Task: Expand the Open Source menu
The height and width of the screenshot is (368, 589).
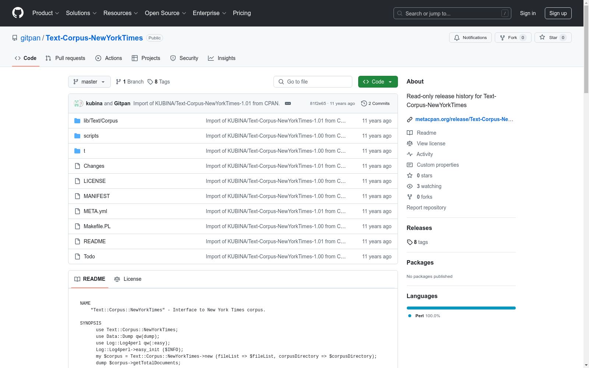Action: click(x=166, y=13)
